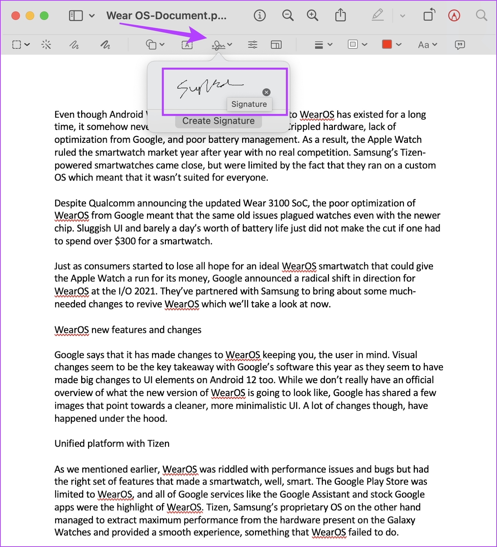
Task: Choose the Draw pen tool
Action: 105,45
